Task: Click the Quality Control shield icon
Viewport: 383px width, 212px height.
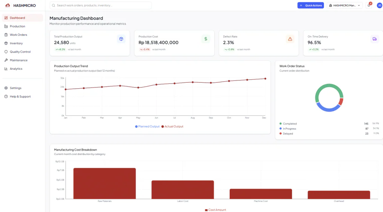Action: click(6, 52)
